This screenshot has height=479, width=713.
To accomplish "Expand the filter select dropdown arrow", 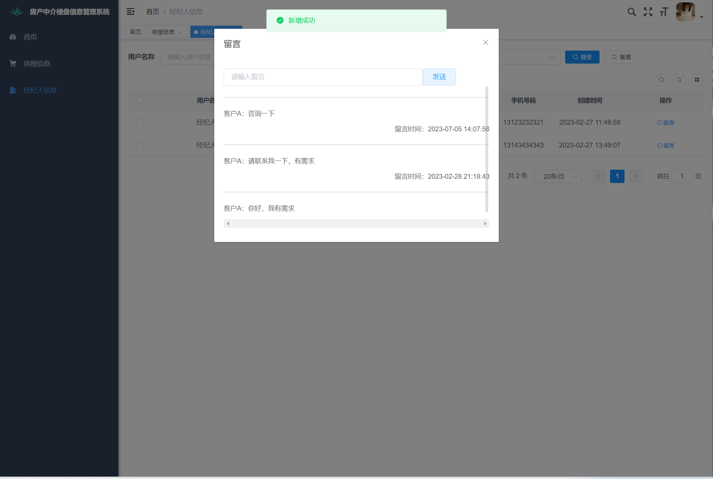I will coord(552,57).
